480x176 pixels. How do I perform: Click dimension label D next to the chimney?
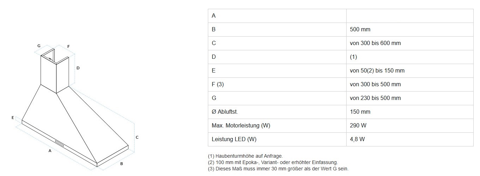(78, 68)
